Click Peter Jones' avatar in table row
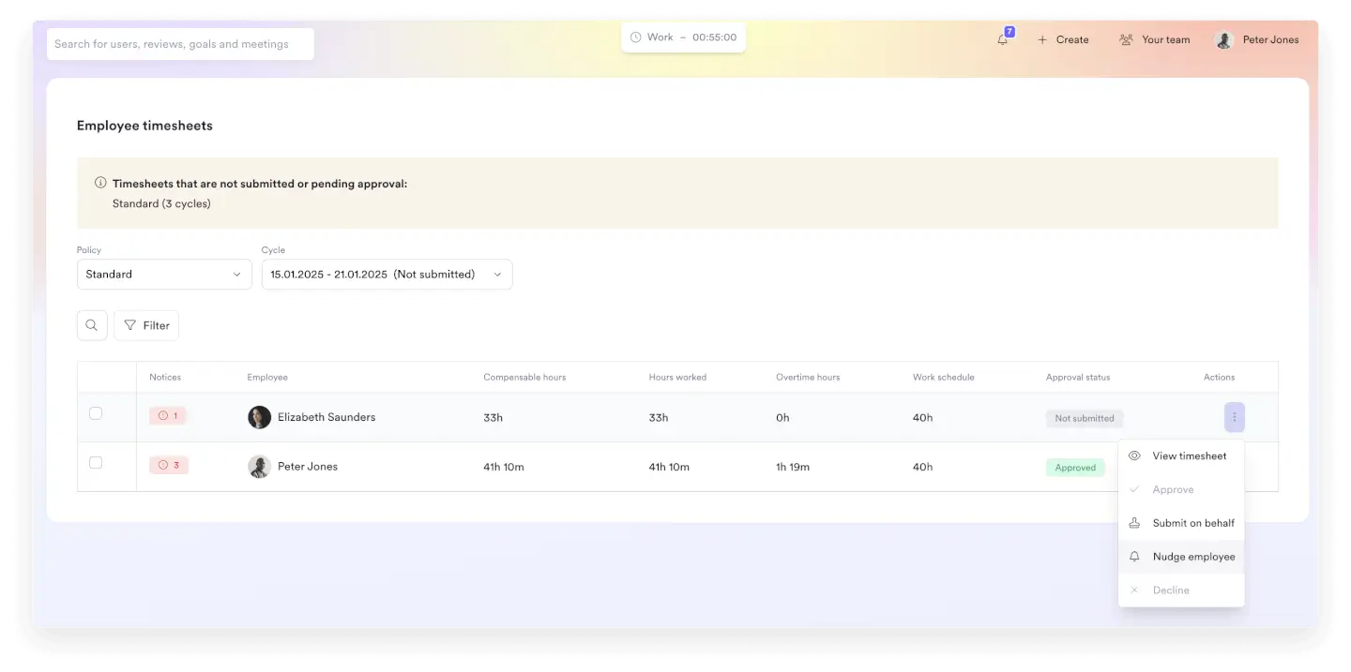 point(259,467)
